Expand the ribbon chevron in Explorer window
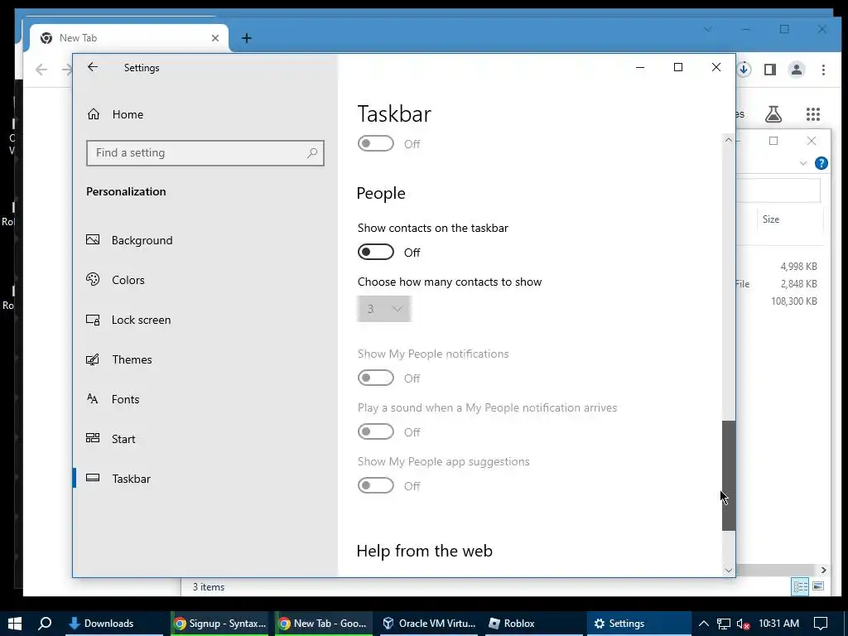The image size is (848, 636). click(x=803, y=163)
